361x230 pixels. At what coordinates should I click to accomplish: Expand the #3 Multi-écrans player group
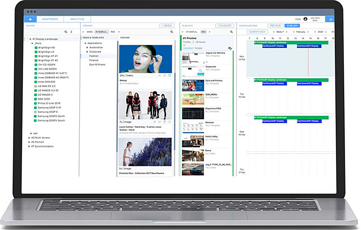click(x=29, y=138)
